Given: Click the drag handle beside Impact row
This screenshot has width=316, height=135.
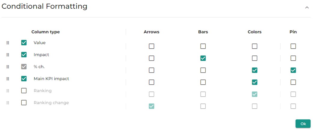Looking at the screenshot, I should (8, 55).
